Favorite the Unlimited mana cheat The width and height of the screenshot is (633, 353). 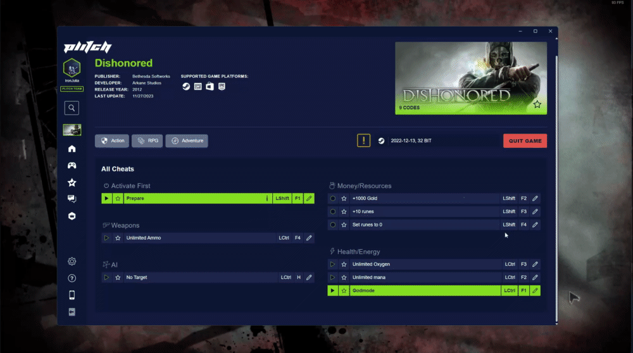click(344, 278)
